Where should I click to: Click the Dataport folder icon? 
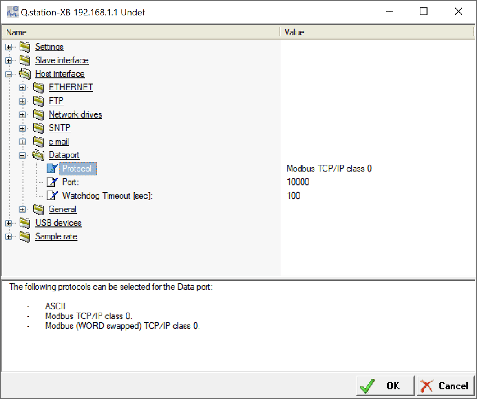click(38, 155)
